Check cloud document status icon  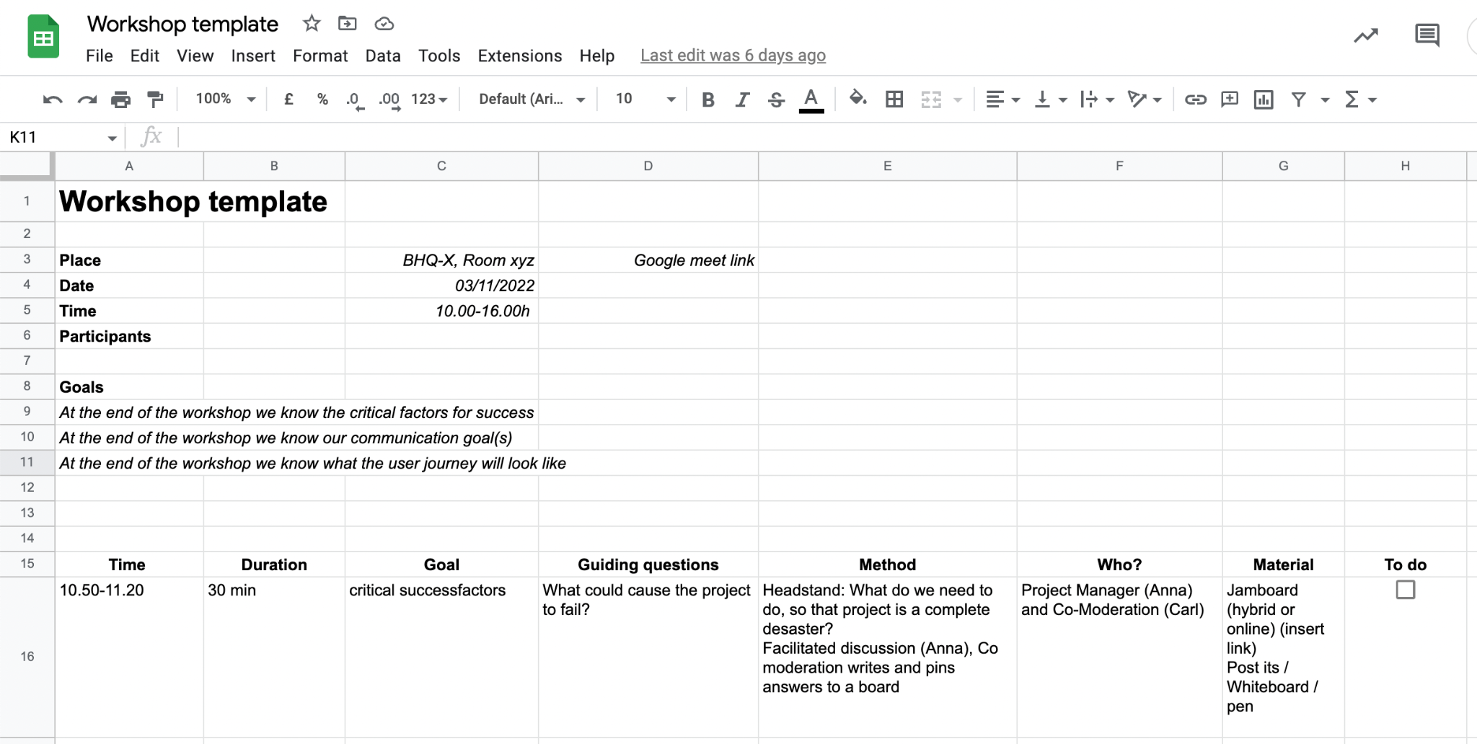[x=384, y=24]
